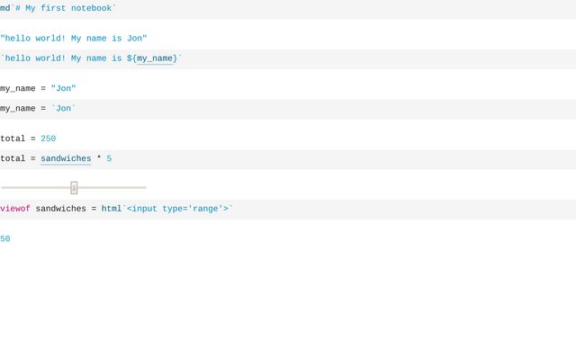Click the output value 50
This screenshot has height=360, width=576.
pyautogui.click(x=5, y=239)
